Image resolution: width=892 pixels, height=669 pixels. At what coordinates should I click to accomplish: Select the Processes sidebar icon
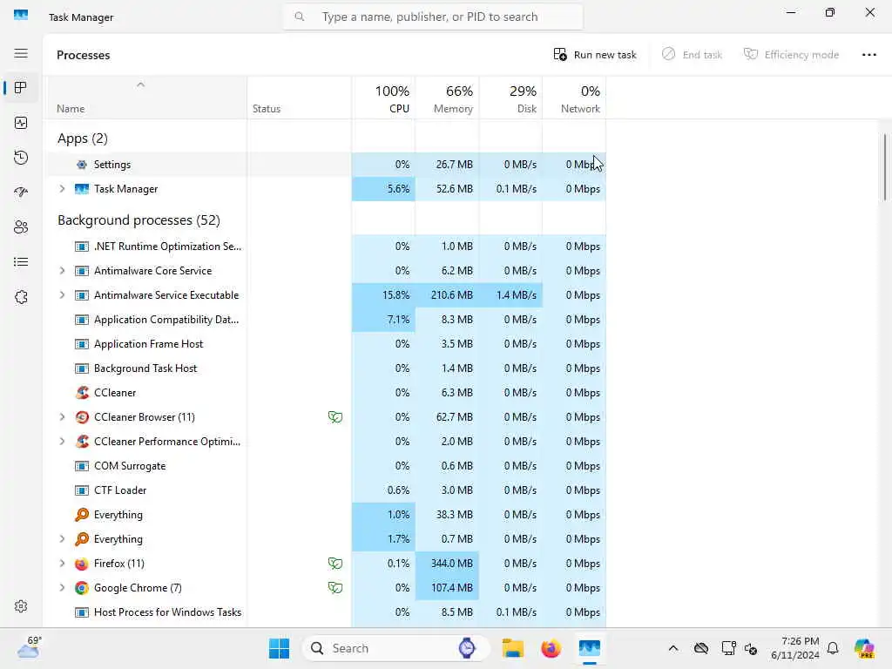point(21,88)
